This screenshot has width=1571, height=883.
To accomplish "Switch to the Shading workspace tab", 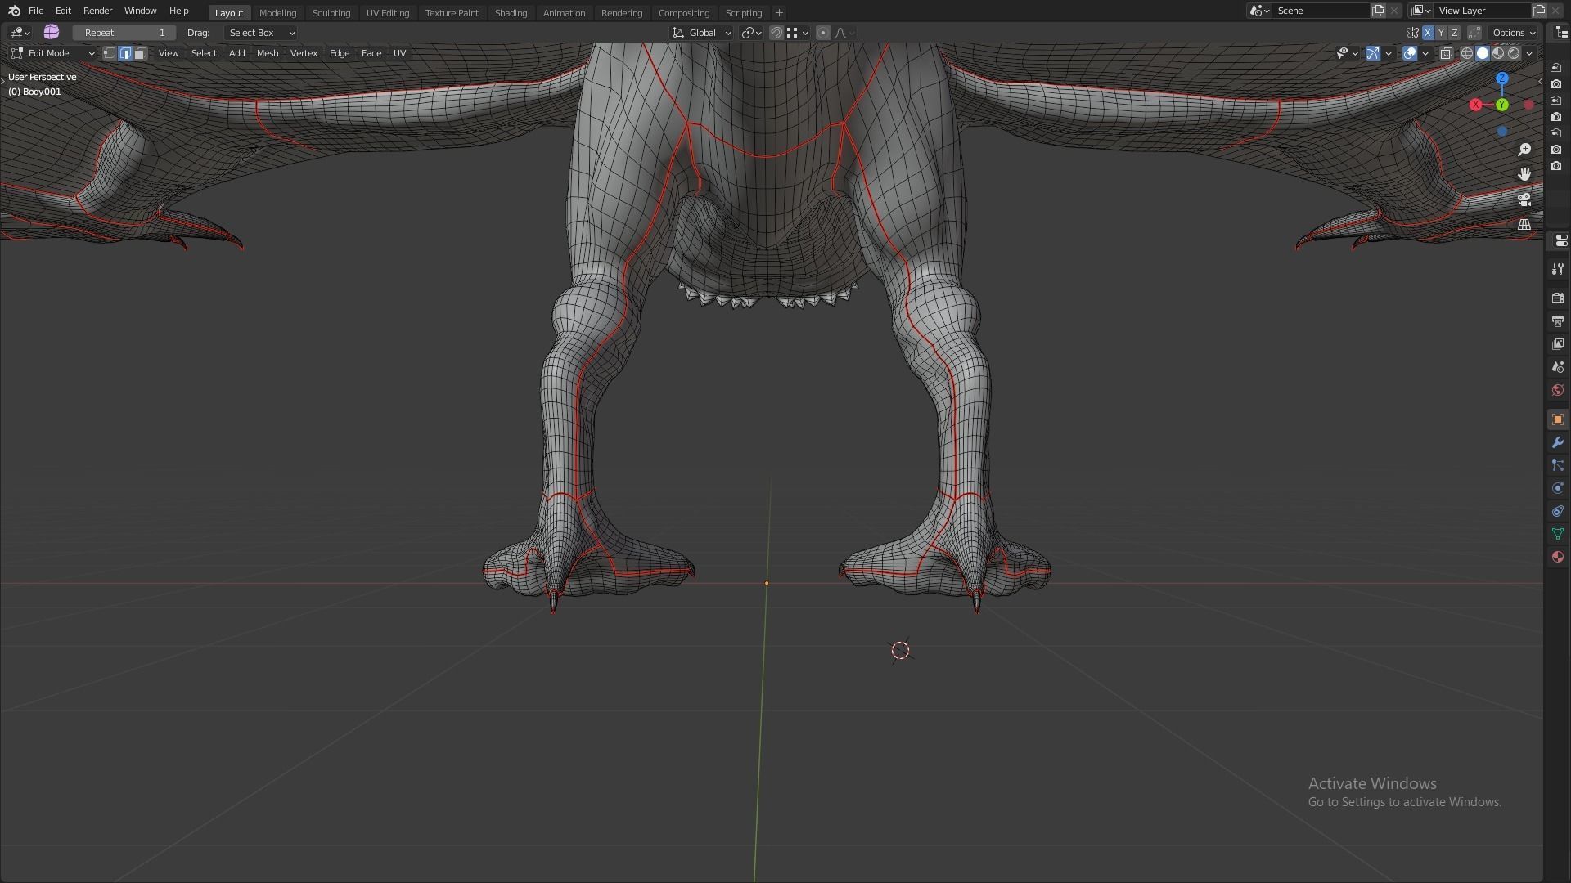I will coord(511,13).
